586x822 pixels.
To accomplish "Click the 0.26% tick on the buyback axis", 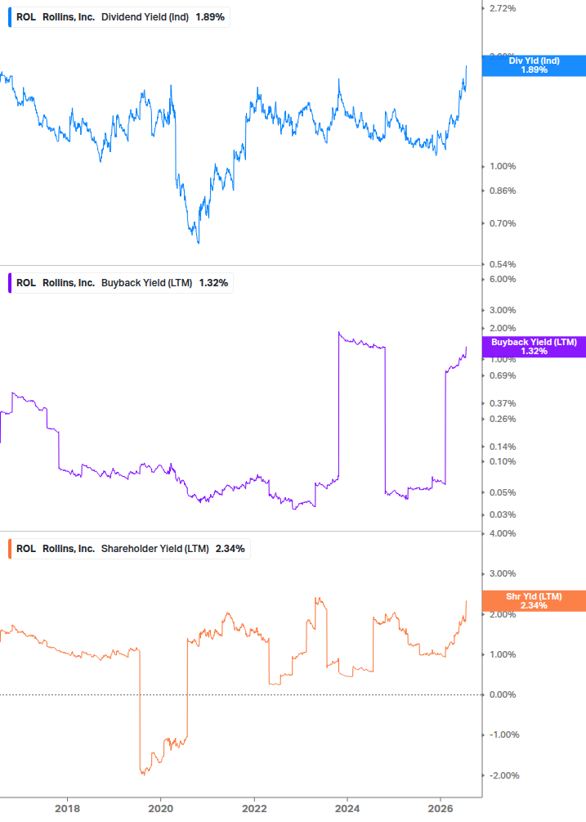I will click(503, 419).
